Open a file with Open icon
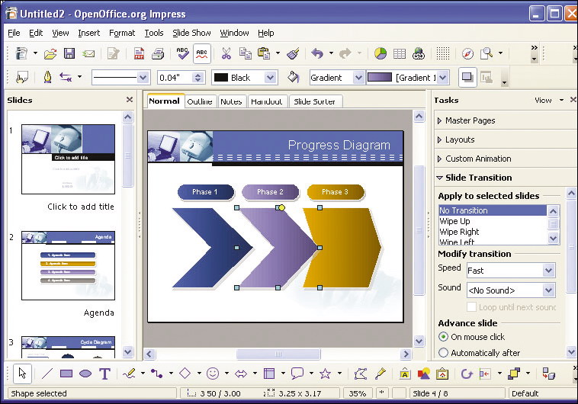The height and width of the screenshot is (404, 578). point(50,54)
